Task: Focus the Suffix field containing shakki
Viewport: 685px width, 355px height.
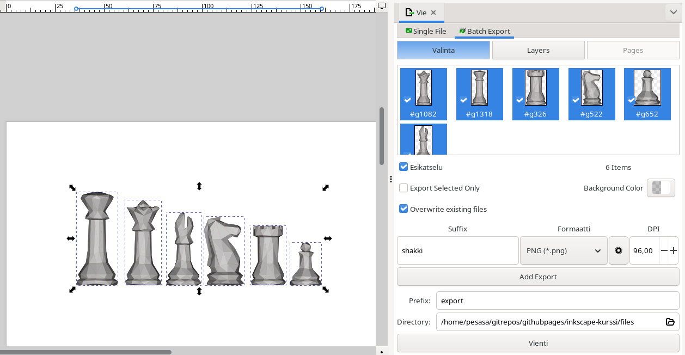Action: click(457, 250)
